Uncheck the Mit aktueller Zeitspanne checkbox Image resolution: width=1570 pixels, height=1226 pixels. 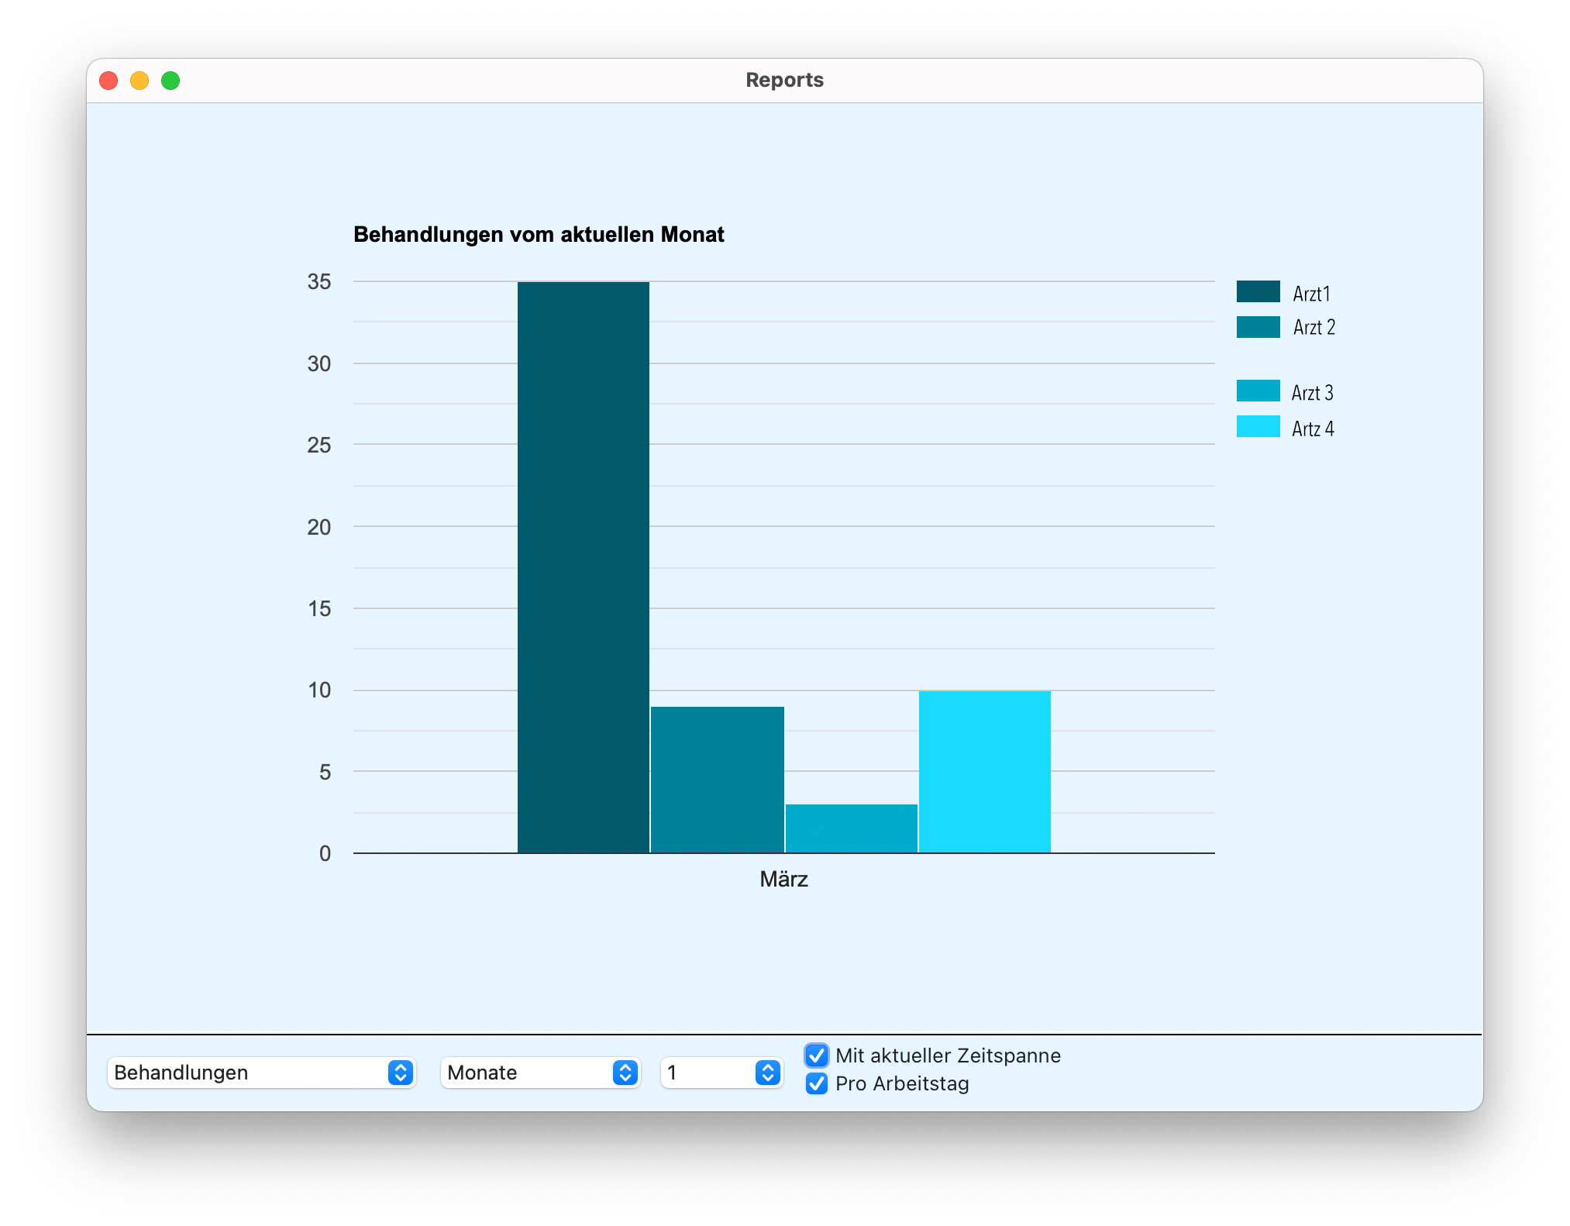tap(816, 1056)
